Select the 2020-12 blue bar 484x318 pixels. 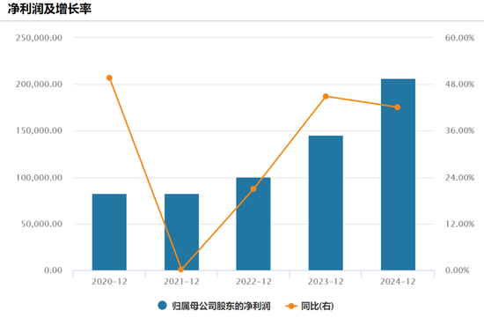(x=109, y=232)
